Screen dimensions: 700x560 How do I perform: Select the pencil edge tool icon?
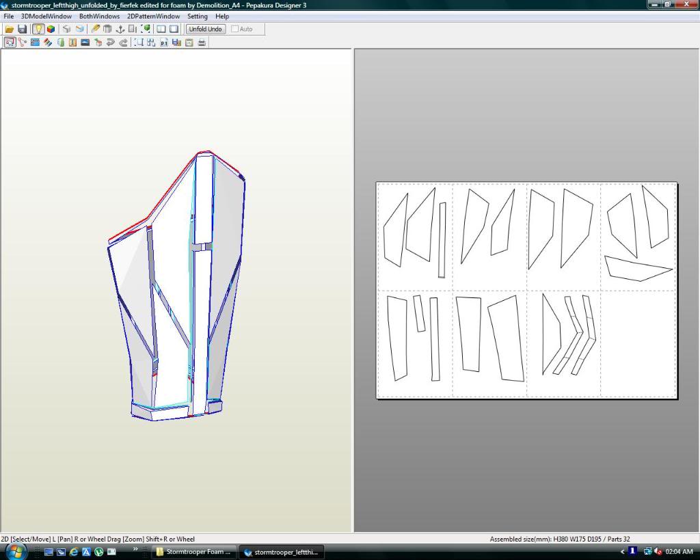95,29
